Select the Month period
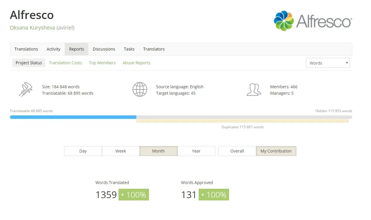The height and width of the screenshot is (220, 371). click(159, 151)
